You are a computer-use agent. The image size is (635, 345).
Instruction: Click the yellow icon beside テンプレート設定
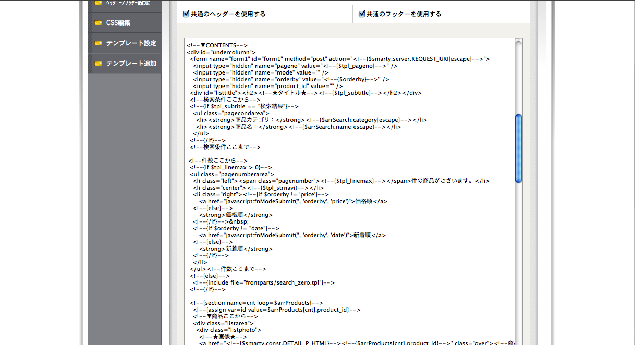(98, 43)
